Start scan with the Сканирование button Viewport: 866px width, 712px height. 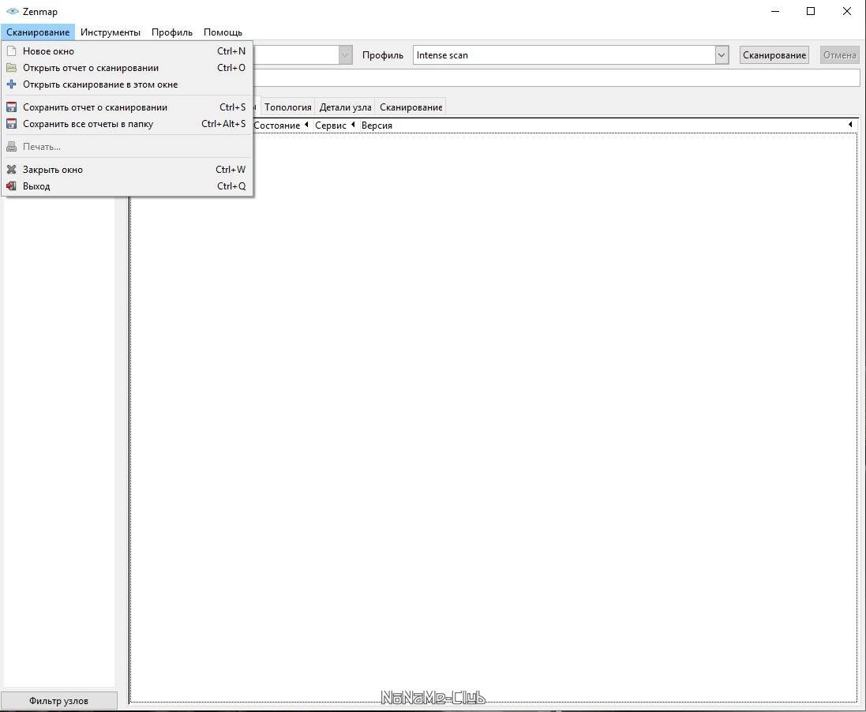[x=774, y=55]
